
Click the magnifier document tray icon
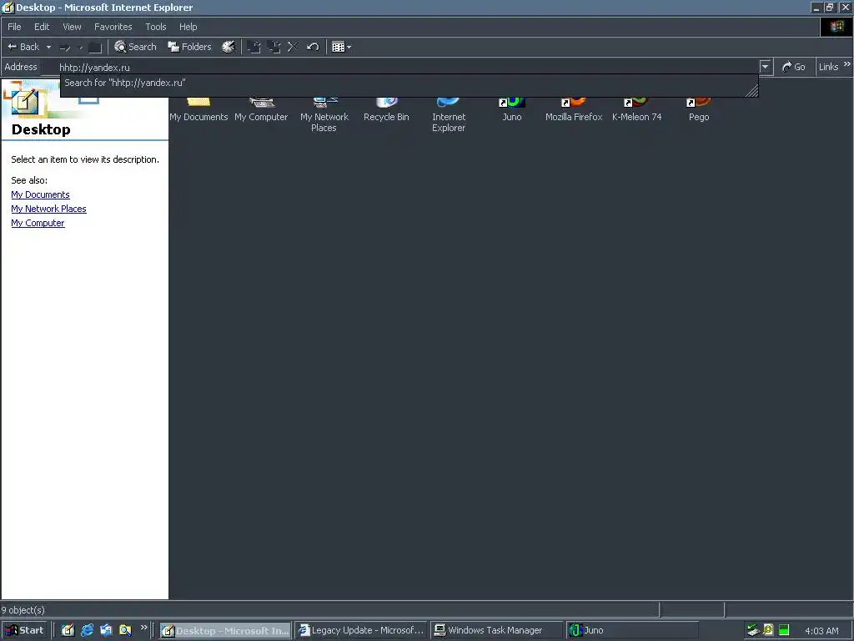[768, 630]
